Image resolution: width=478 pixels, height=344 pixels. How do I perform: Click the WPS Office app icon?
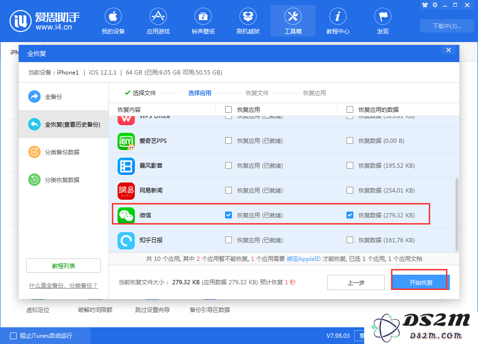[126, 121]
